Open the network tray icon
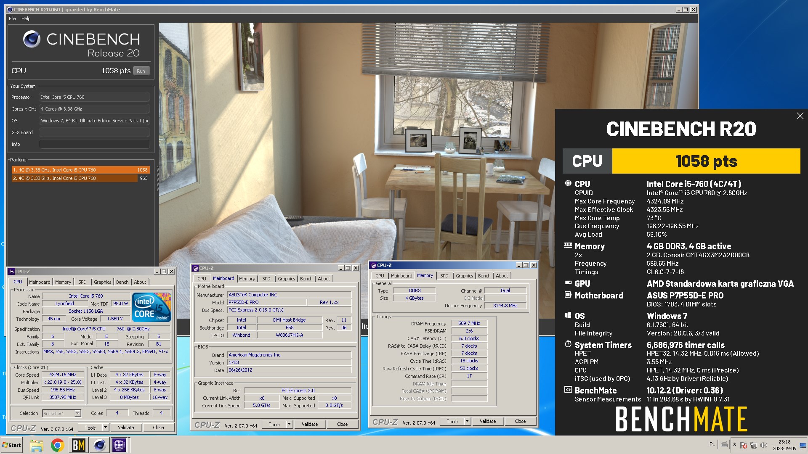 [x=754, y=445]
